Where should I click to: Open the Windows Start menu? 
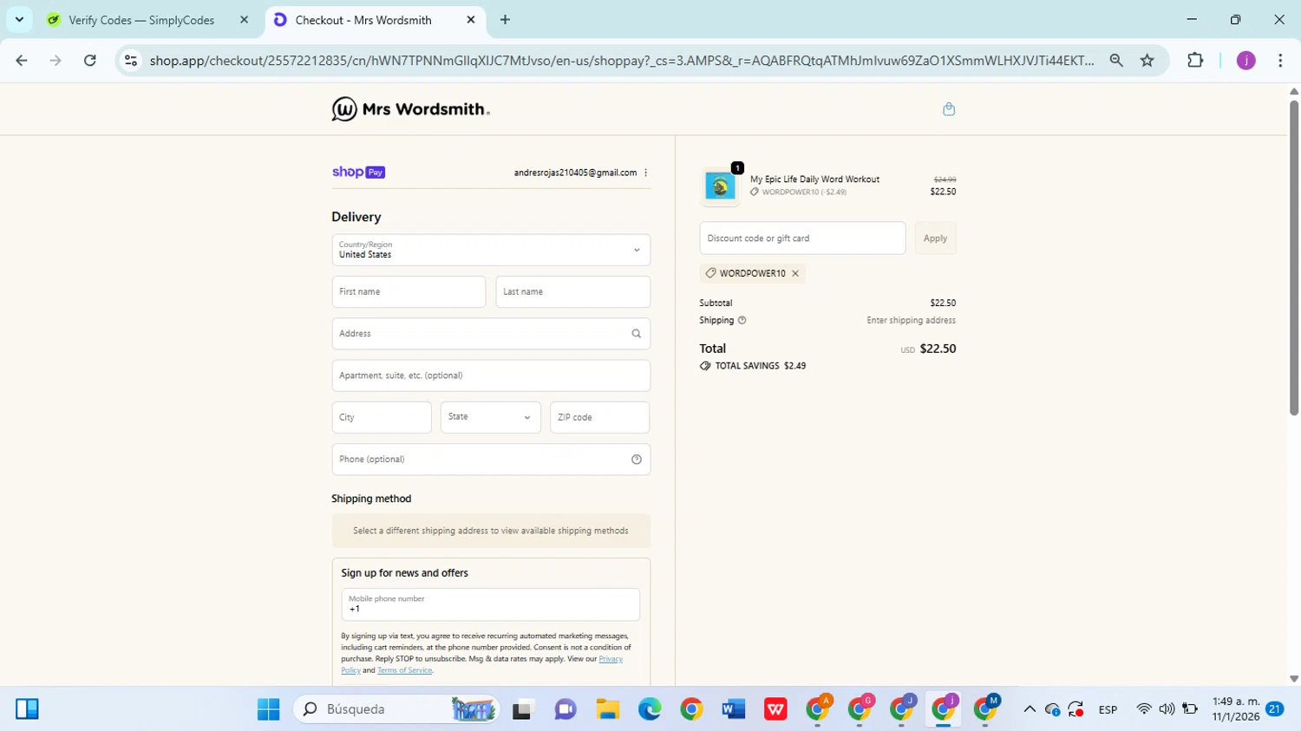268,709
